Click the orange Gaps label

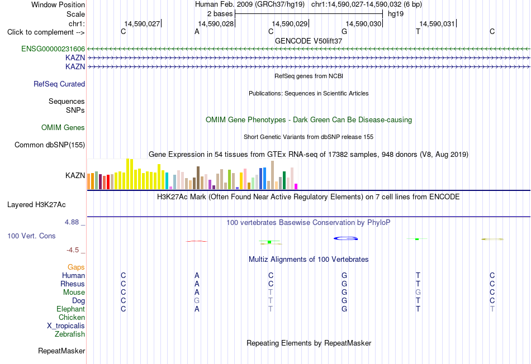click(x=76, y=267)
